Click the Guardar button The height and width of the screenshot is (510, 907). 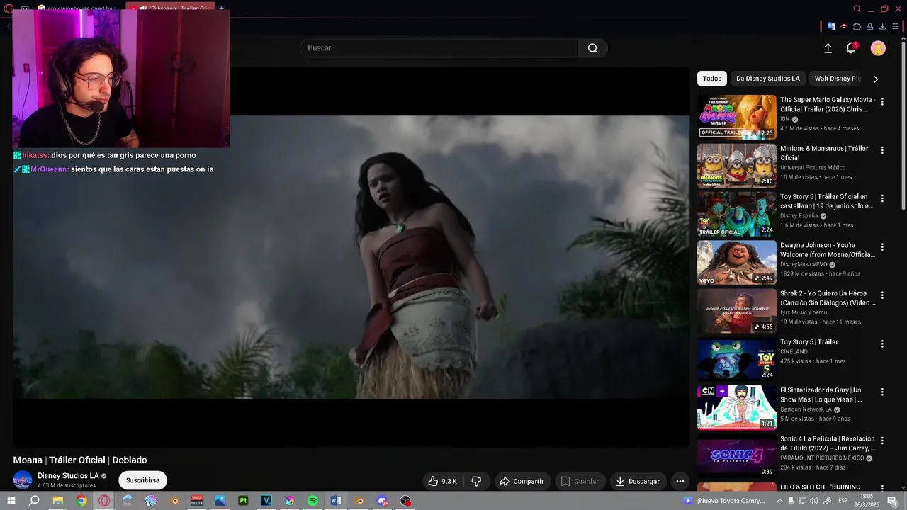tap(579, 481)
